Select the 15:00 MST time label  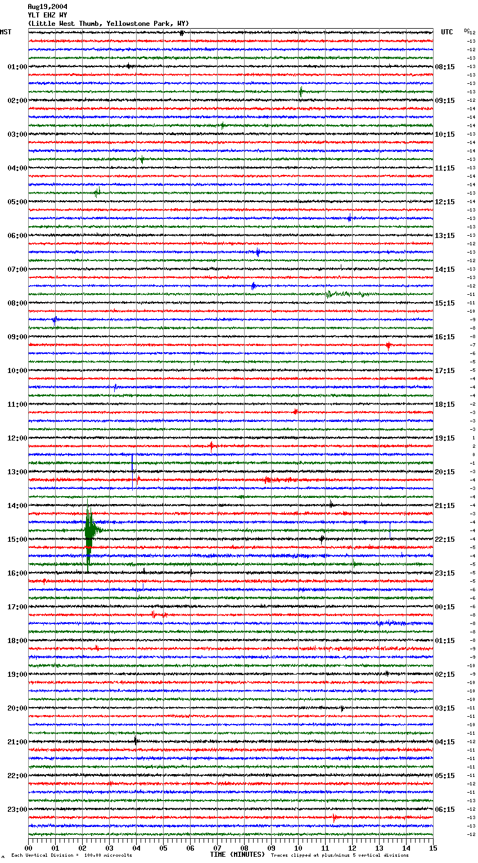(17, 540)
